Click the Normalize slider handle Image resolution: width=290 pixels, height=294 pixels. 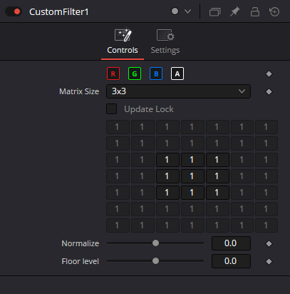(155, 243)
